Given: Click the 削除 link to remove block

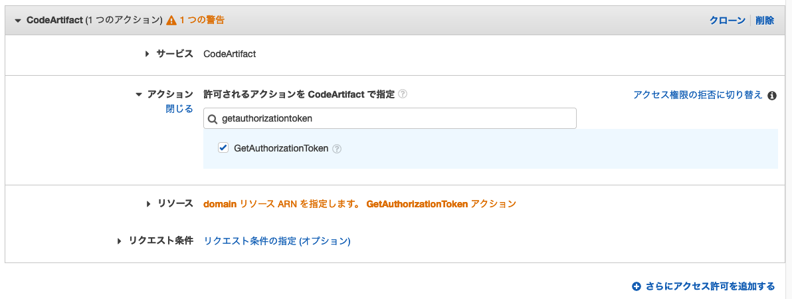Looking at the screenshot, I should coord(765,21).
